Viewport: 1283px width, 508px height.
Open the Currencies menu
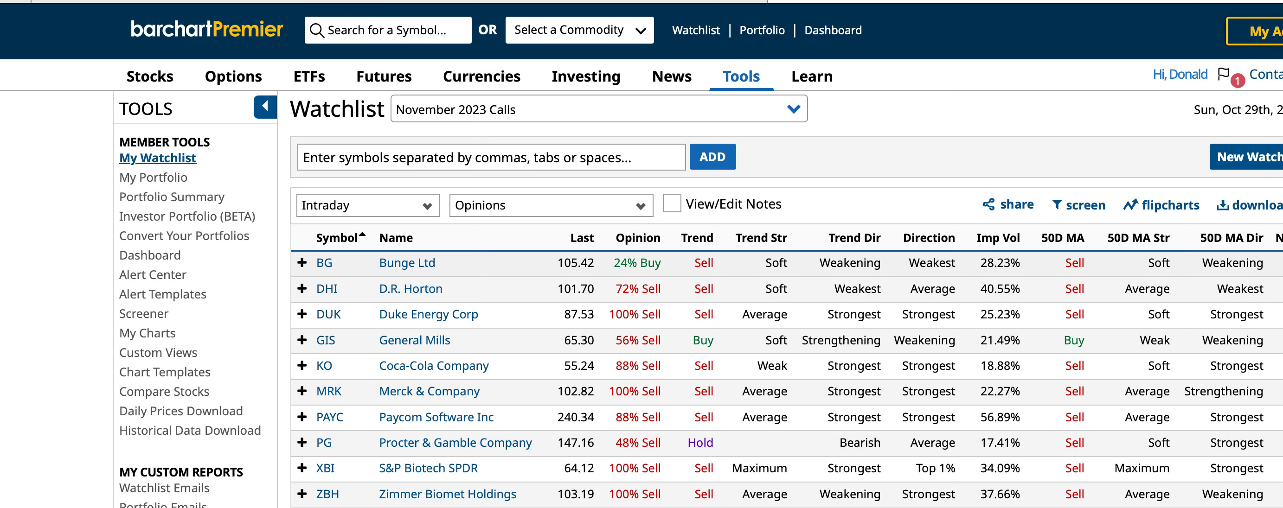point(481,76)
